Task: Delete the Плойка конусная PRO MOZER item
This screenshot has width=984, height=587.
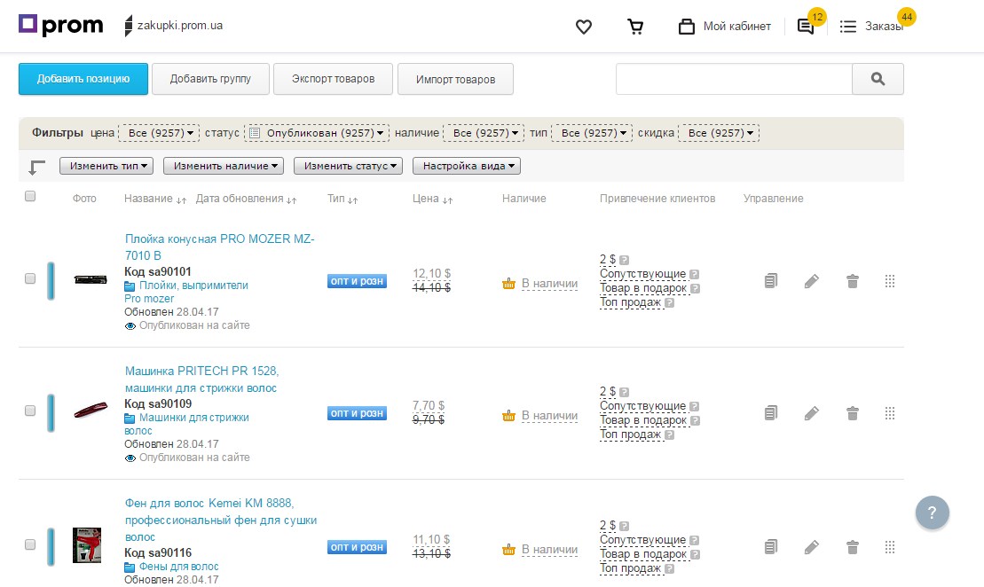Action: point(852,281)
